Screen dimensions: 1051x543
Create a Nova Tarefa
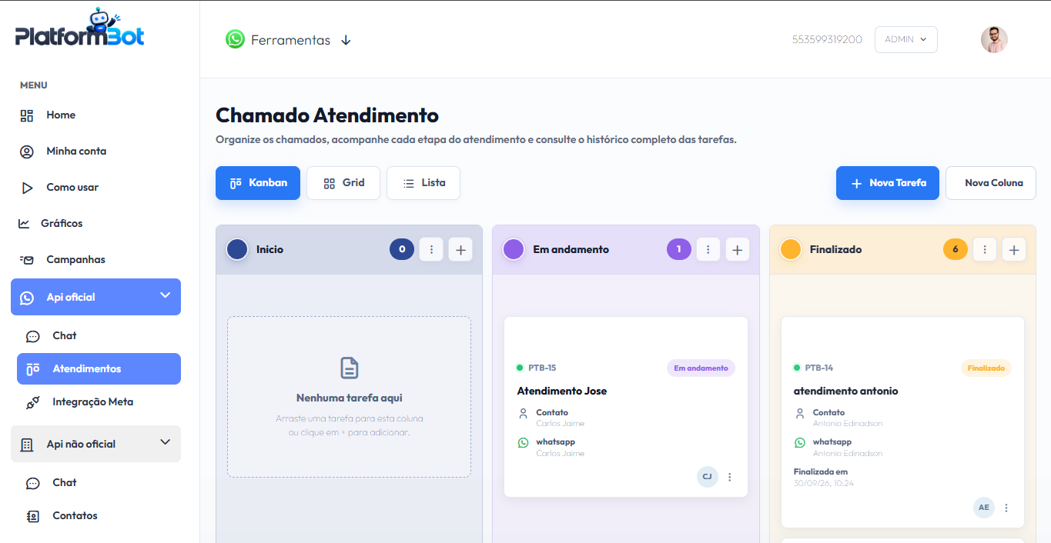[x=888, y=183]
